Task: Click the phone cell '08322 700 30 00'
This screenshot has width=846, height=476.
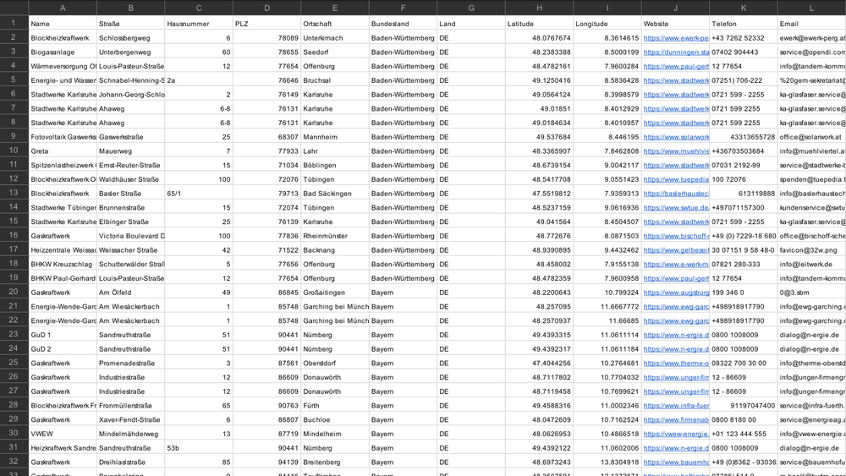Action: (744, 364)
